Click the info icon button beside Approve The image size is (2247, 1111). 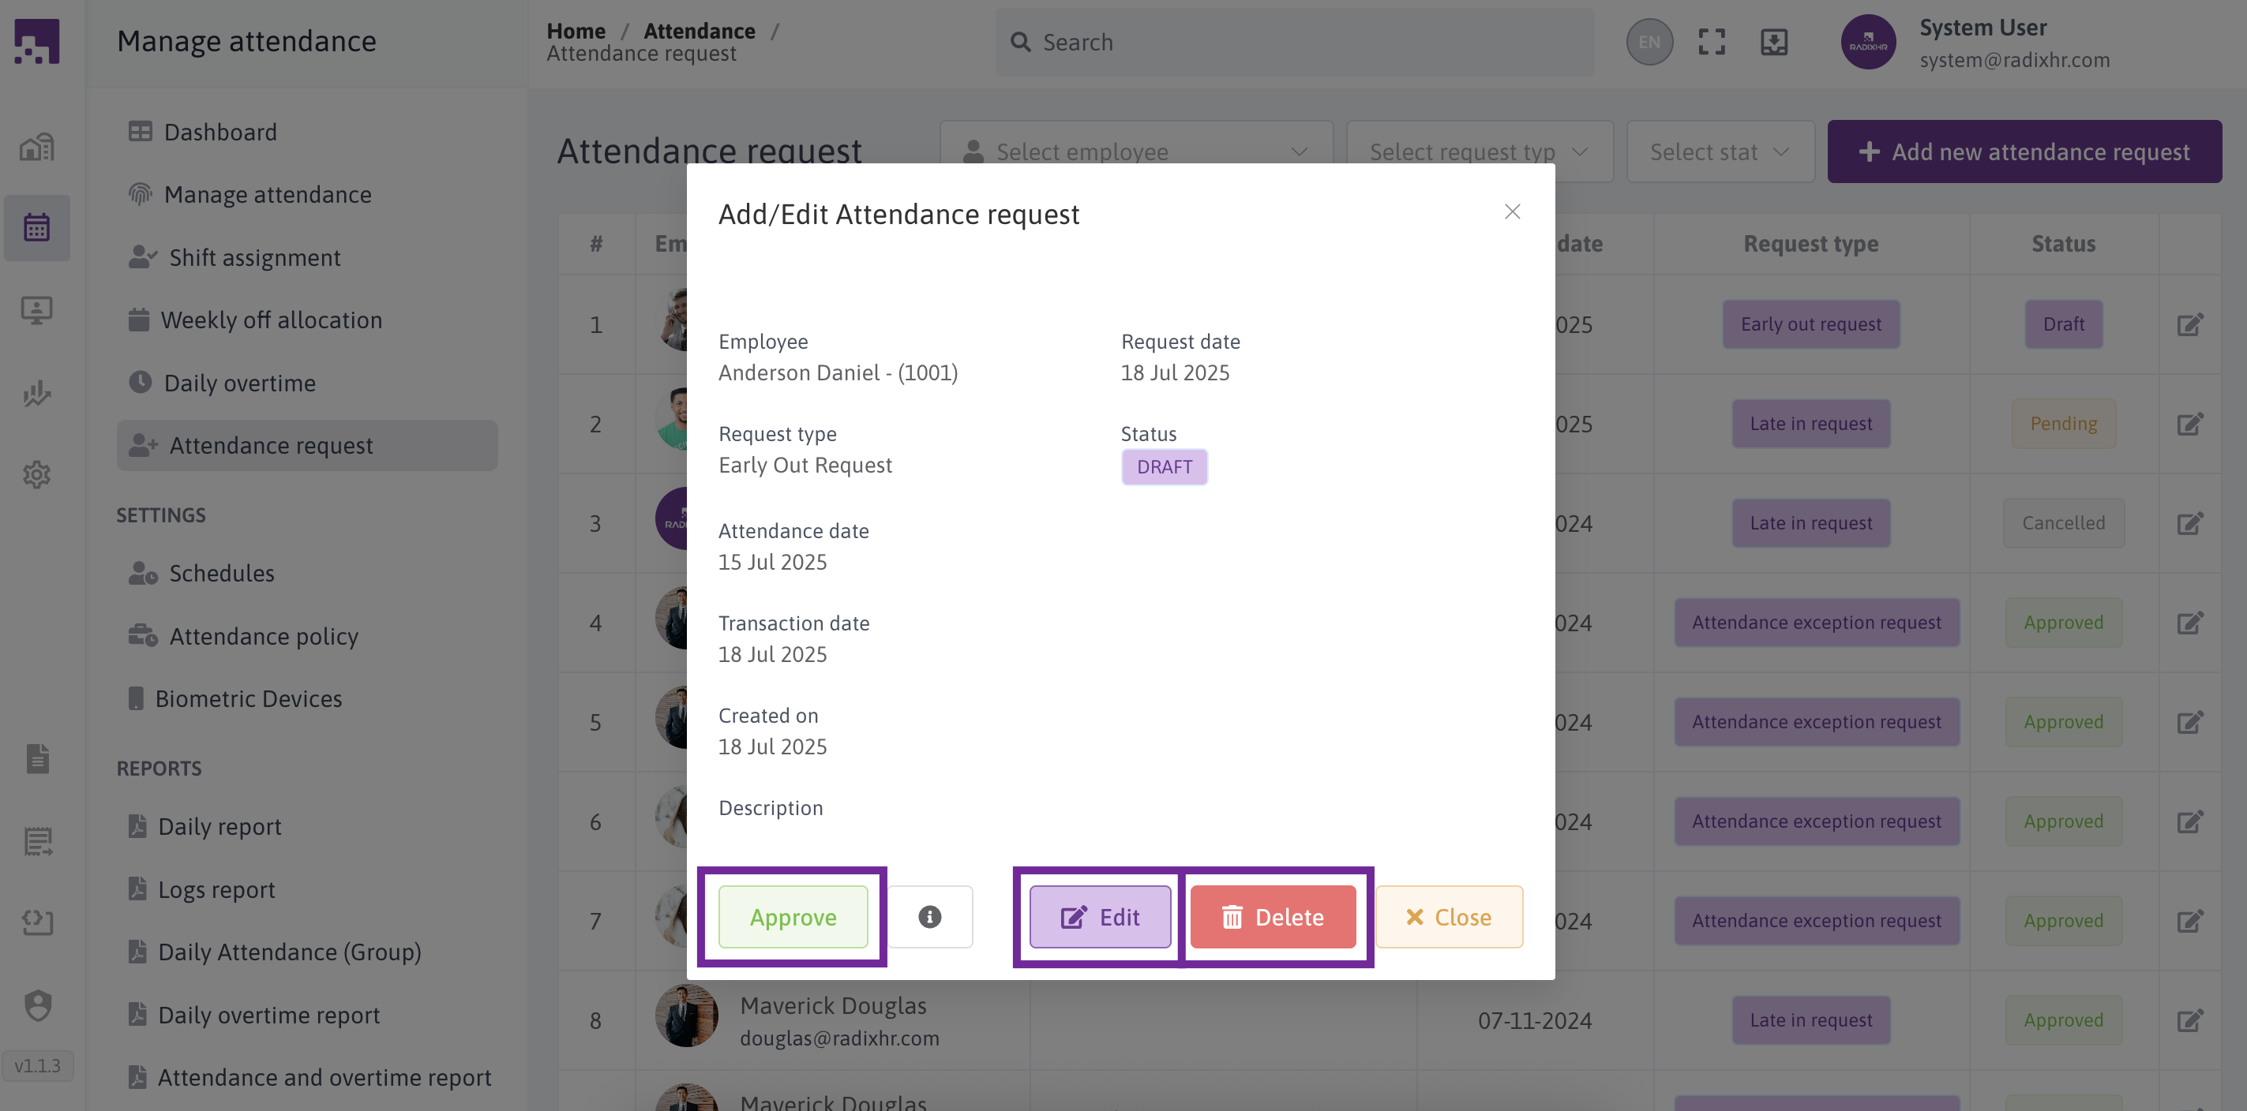[929, 917]
